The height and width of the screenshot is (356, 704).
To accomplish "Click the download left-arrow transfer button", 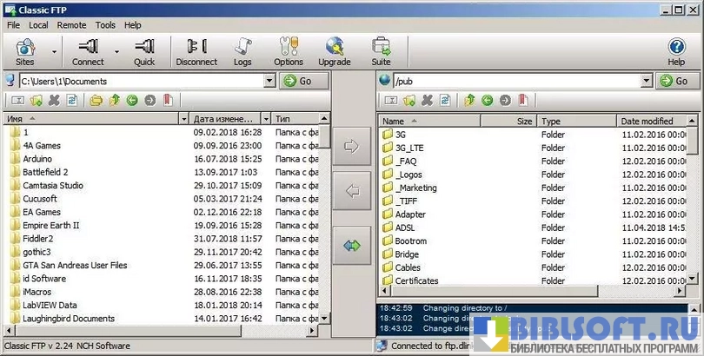I will pos(352,192).
